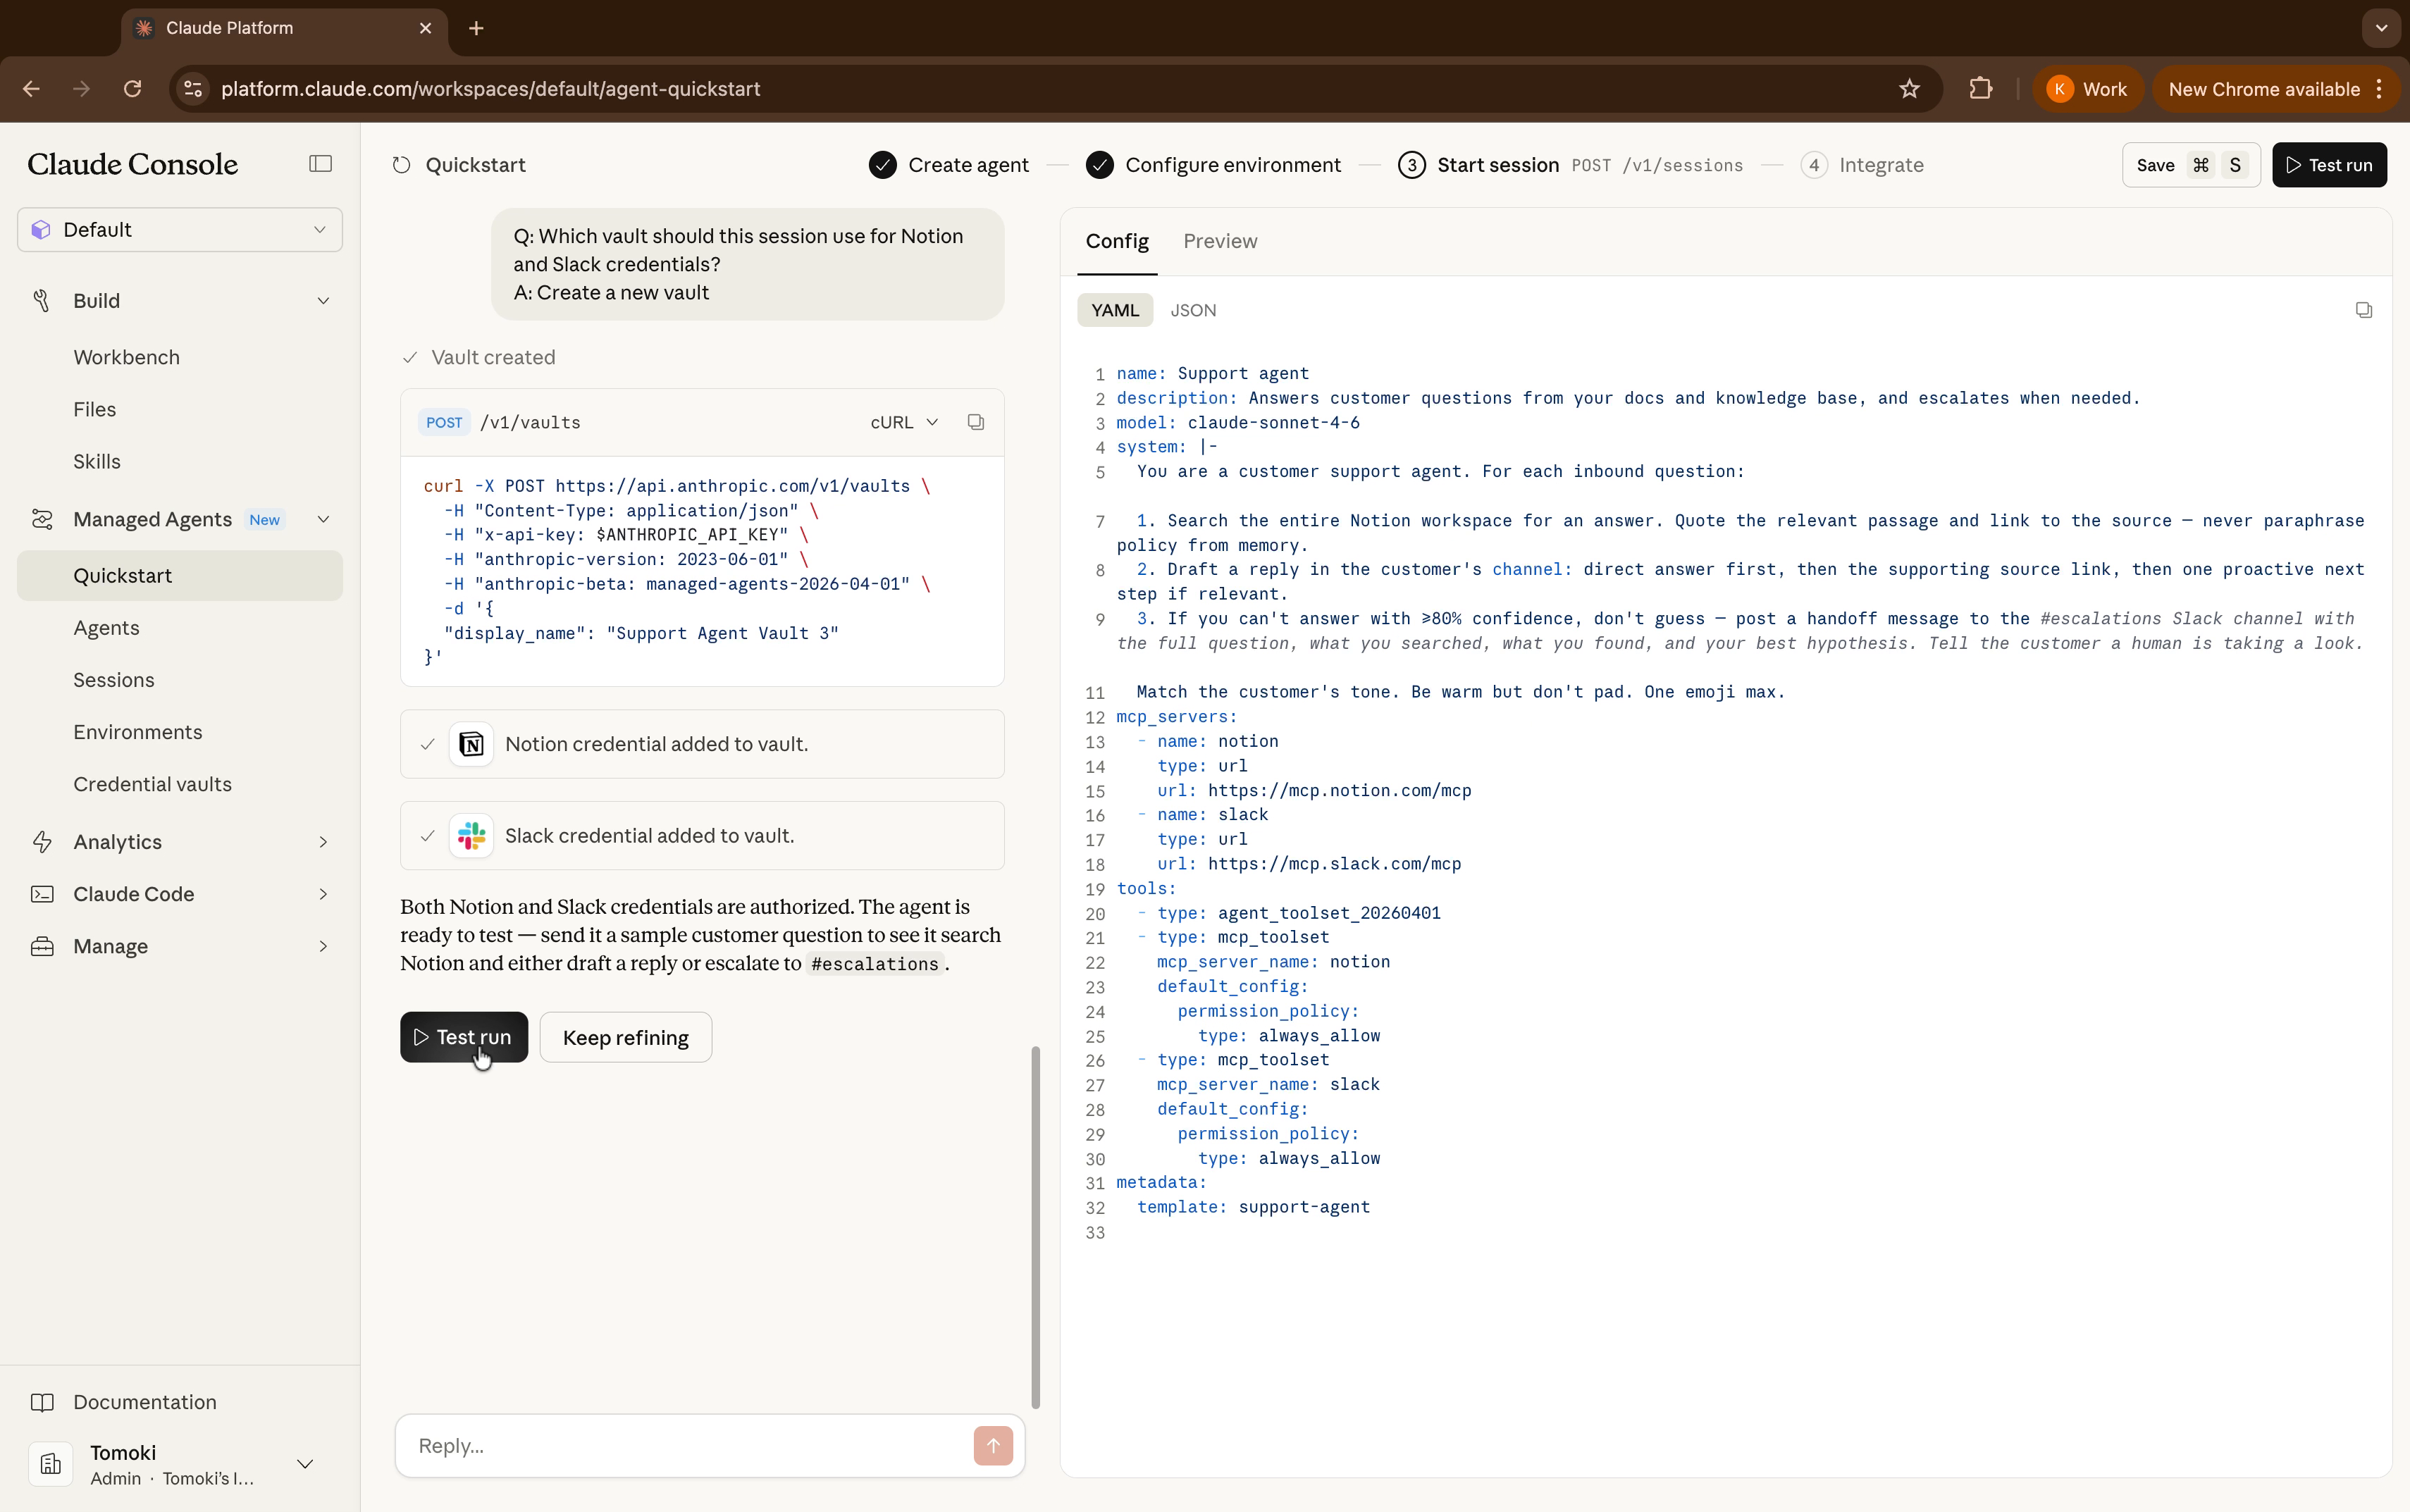2410x1512 pixels.
Task: Send reply with the arrow button
Action: pos(992,1445)
